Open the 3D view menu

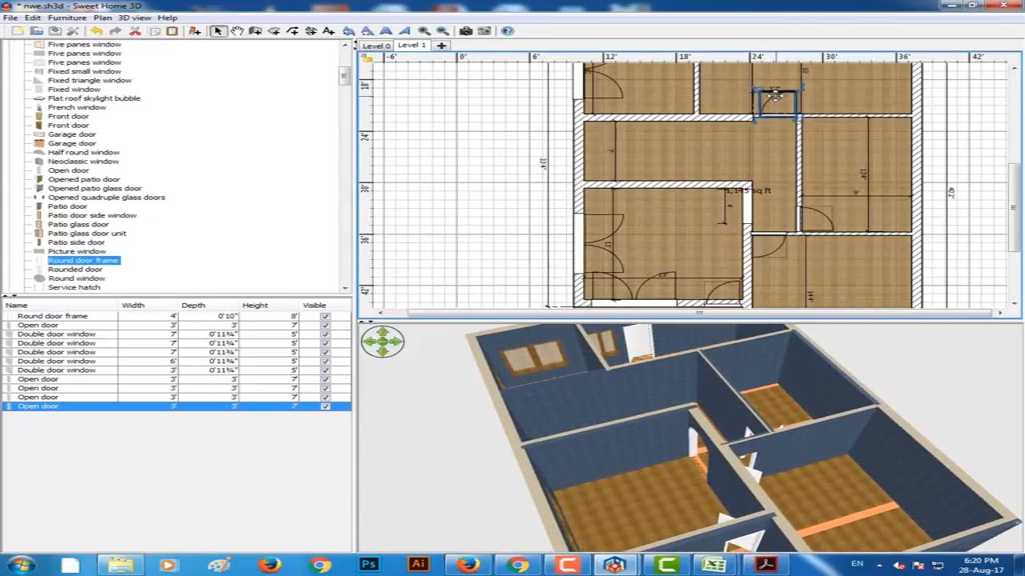[135, 18]
